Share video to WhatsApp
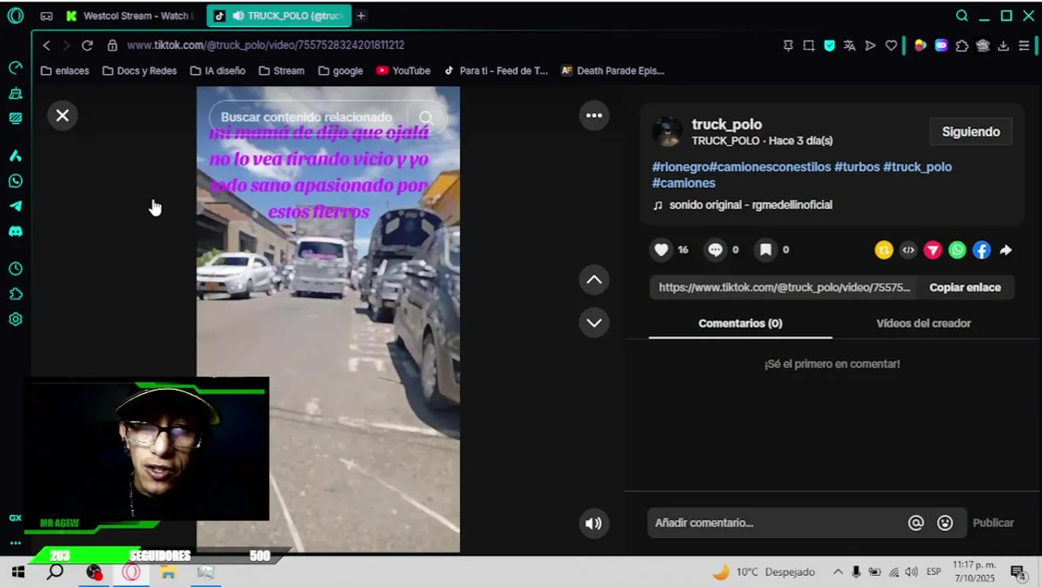The image size is (1042, 587). click(957, 250)
